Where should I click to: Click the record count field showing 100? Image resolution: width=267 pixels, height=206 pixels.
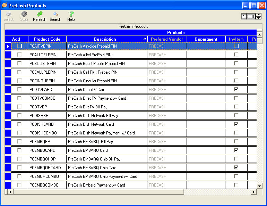tap(249, 16)
